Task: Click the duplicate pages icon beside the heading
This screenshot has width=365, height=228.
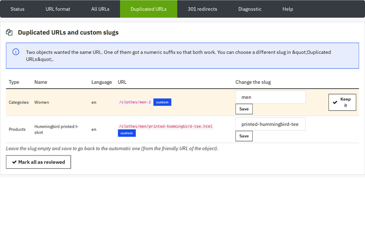Action: click(x=9, y=32)
